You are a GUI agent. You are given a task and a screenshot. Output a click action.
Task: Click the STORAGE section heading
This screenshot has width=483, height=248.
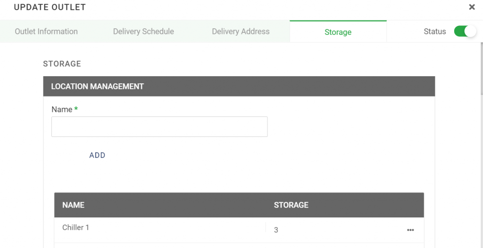(x=62, y=64)
